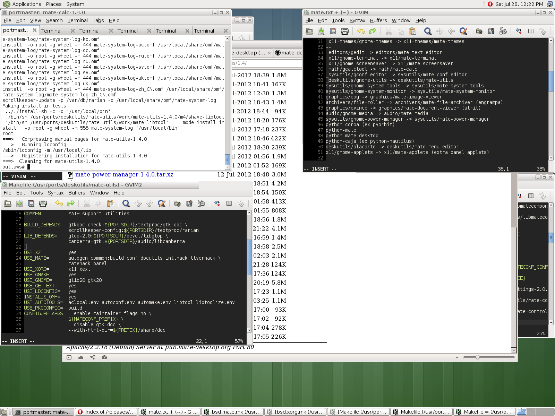Click Save session icon in mate.txt GVIM
Screen dimensions: 555x416
coord(491,31)
